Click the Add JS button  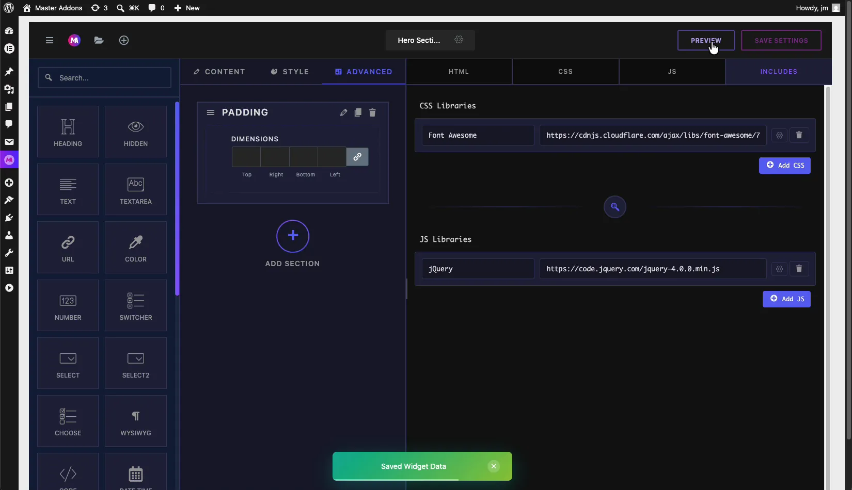tap(786, 299)
